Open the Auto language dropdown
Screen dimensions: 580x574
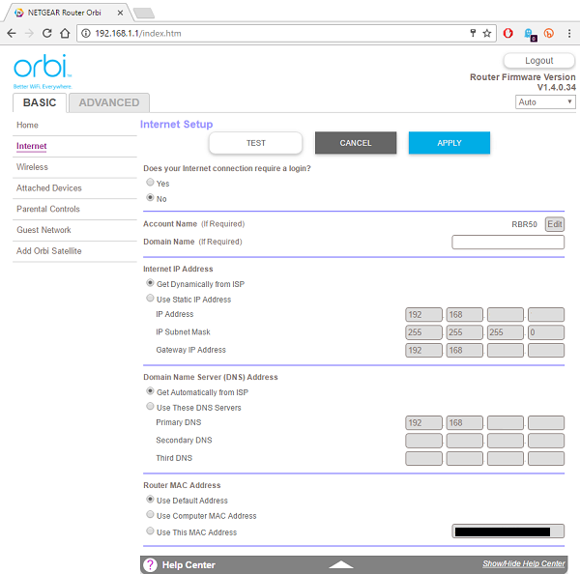click(x=546, y=101)
